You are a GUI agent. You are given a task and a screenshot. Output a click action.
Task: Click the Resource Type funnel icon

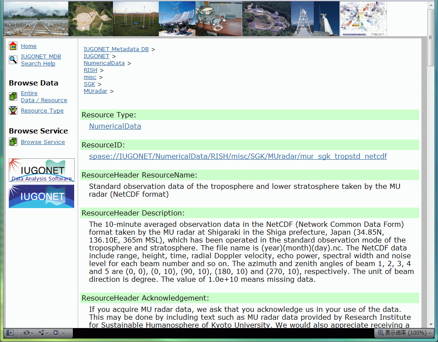13,110
